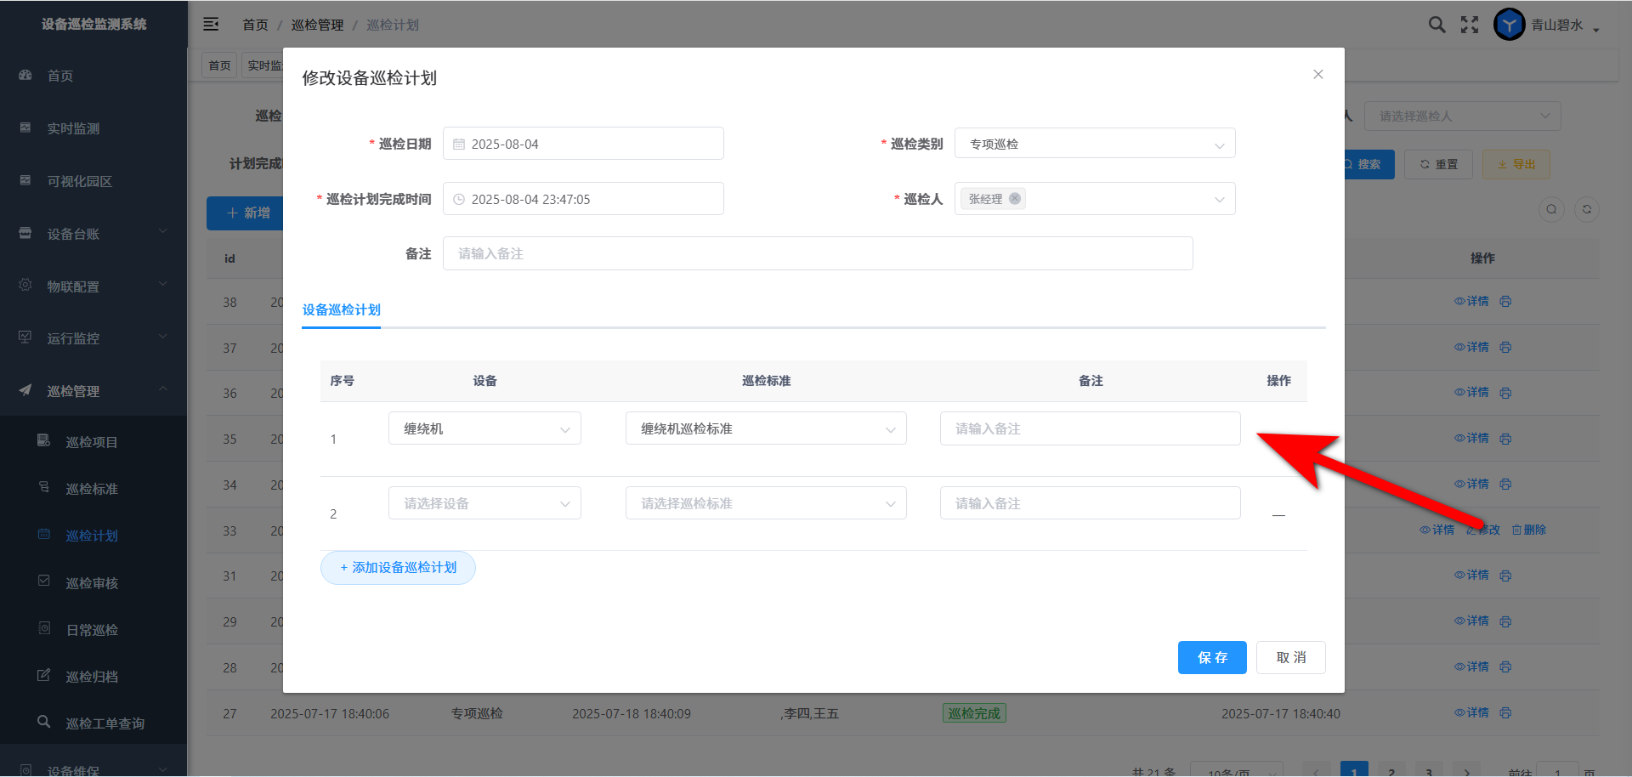The image size is (1632, 777).
Task: Click the 添加设备巡检计划 button
Action: click(398, 568)
